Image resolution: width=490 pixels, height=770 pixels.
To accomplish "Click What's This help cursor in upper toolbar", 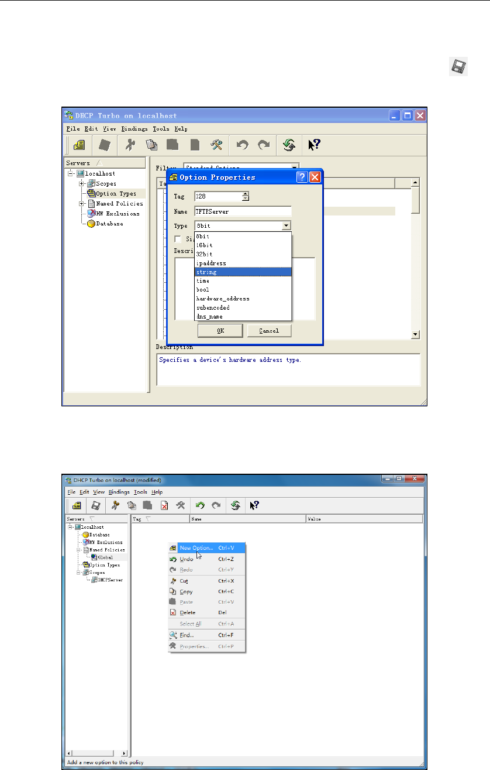I will point(314,144).
